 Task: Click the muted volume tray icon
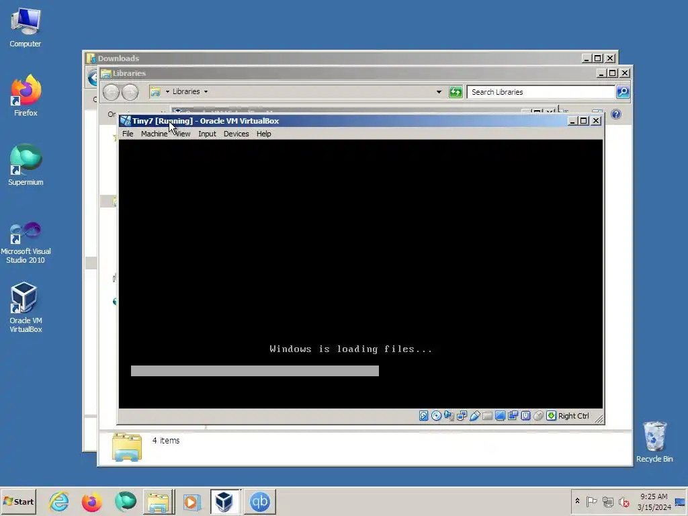pyautogui.click(x=623, y=501)
